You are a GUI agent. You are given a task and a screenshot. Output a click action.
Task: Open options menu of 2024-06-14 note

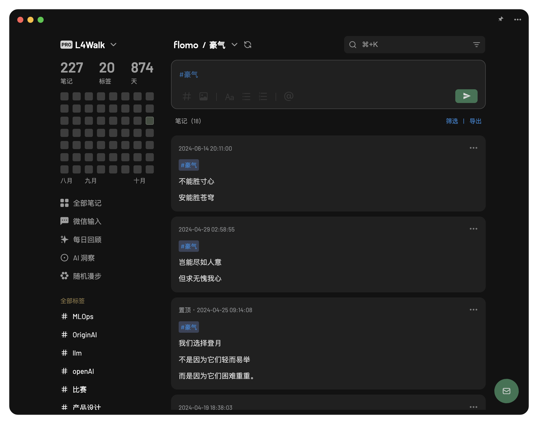point(473,148)
